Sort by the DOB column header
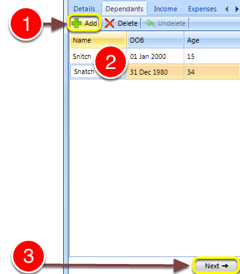240x274 pixels. pos(155,40)
